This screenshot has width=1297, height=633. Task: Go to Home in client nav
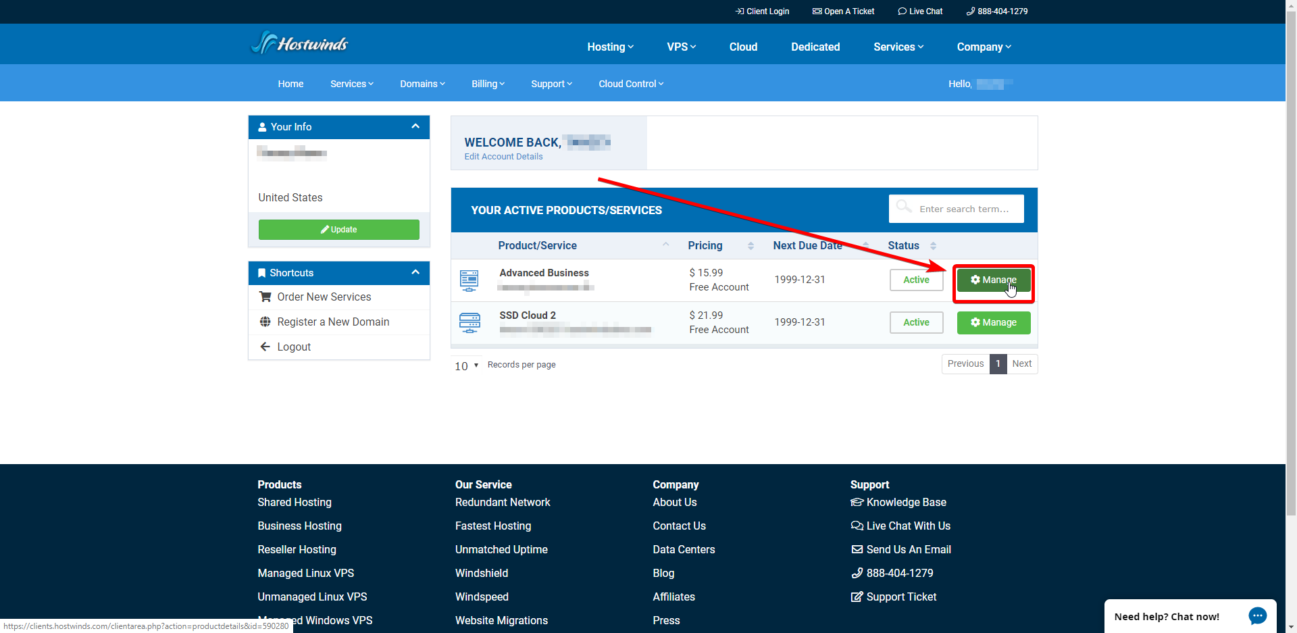[290, 84]
